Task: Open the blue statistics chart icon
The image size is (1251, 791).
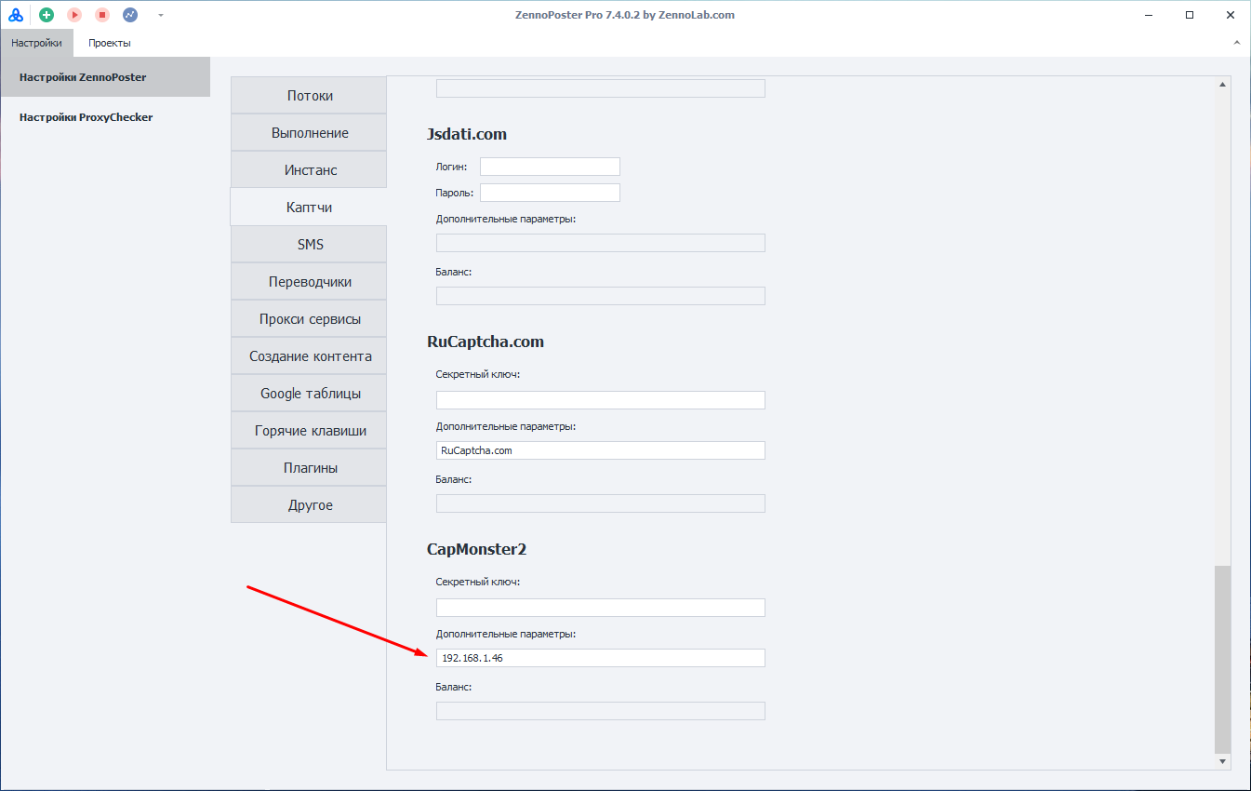Action: 130,15
